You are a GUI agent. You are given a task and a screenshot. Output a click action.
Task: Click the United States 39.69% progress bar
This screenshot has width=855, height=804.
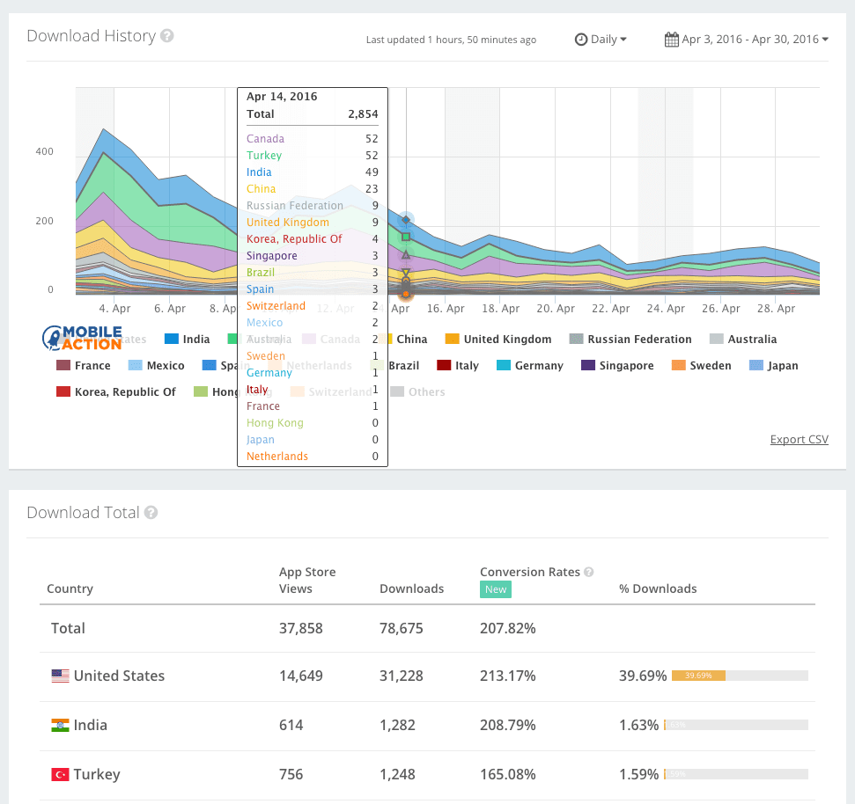point(739,676)
